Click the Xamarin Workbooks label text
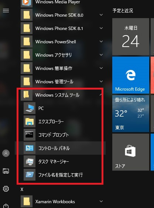The height and width of the screenshot is (208, 154). point(55,202)
